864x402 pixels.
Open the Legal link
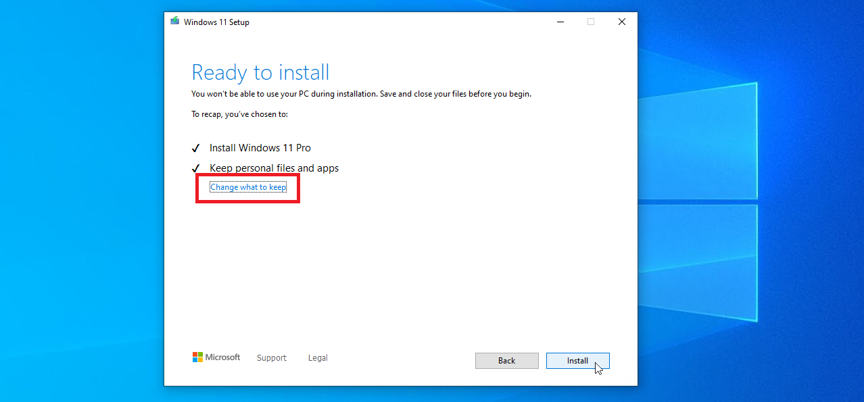[x=318, y=358]
